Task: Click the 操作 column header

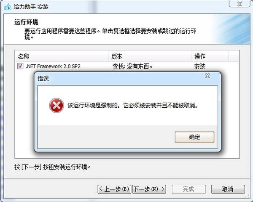Action: (x=210, y=56)
